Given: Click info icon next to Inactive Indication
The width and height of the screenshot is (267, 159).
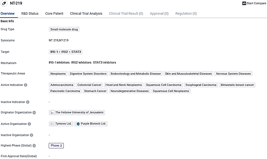Looking at the screenshot, I should 28,102.
